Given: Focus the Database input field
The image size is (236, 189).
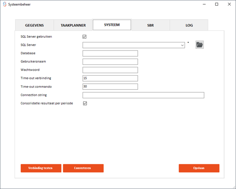Looking at the screenshot, I should pos(110,53).
